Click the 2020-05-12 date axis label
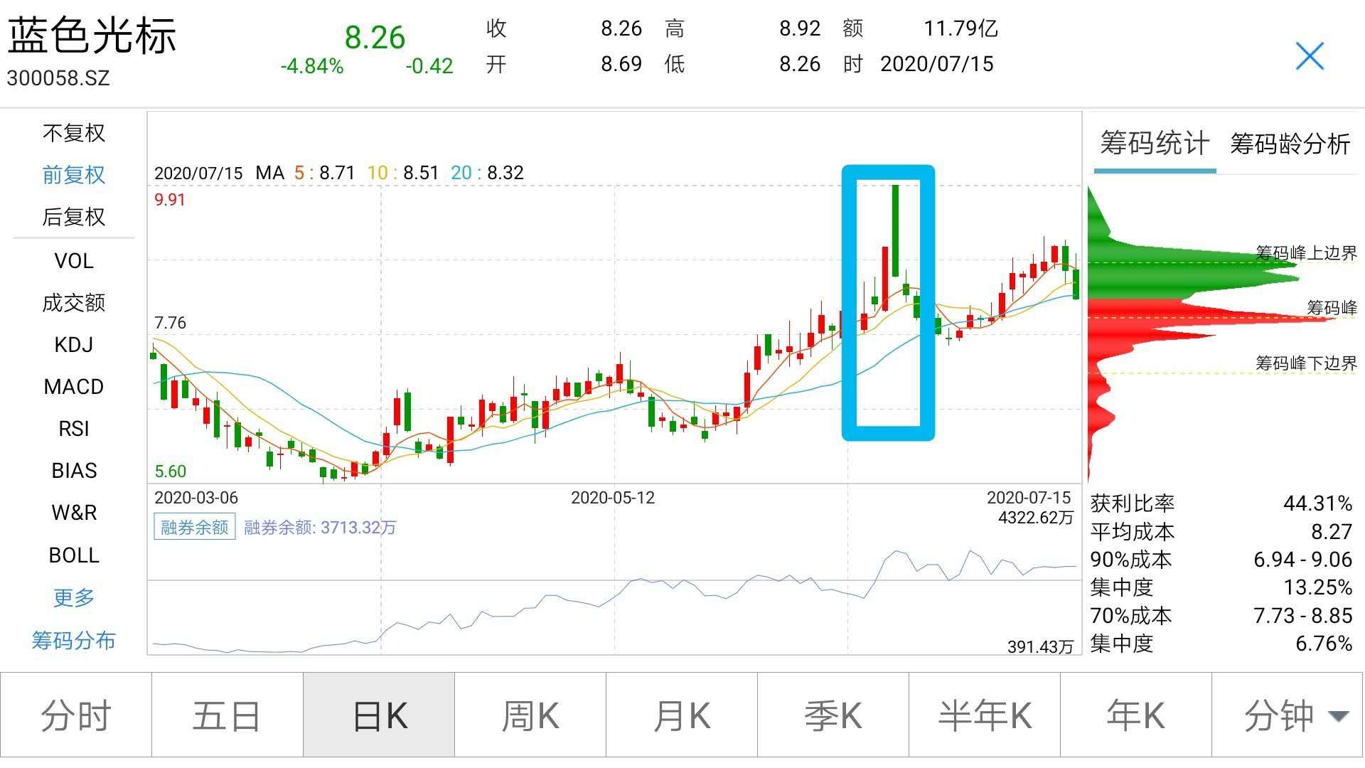 pos(613,498)
